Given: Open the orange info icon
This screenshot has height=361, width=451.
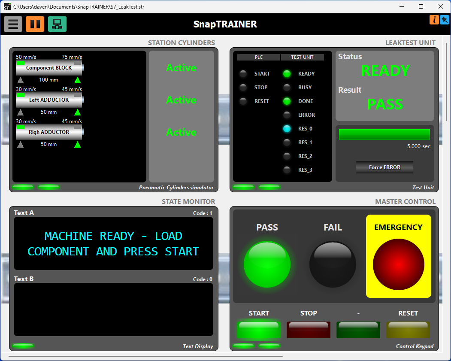Looking at the screenshot, I should (434, 20).
